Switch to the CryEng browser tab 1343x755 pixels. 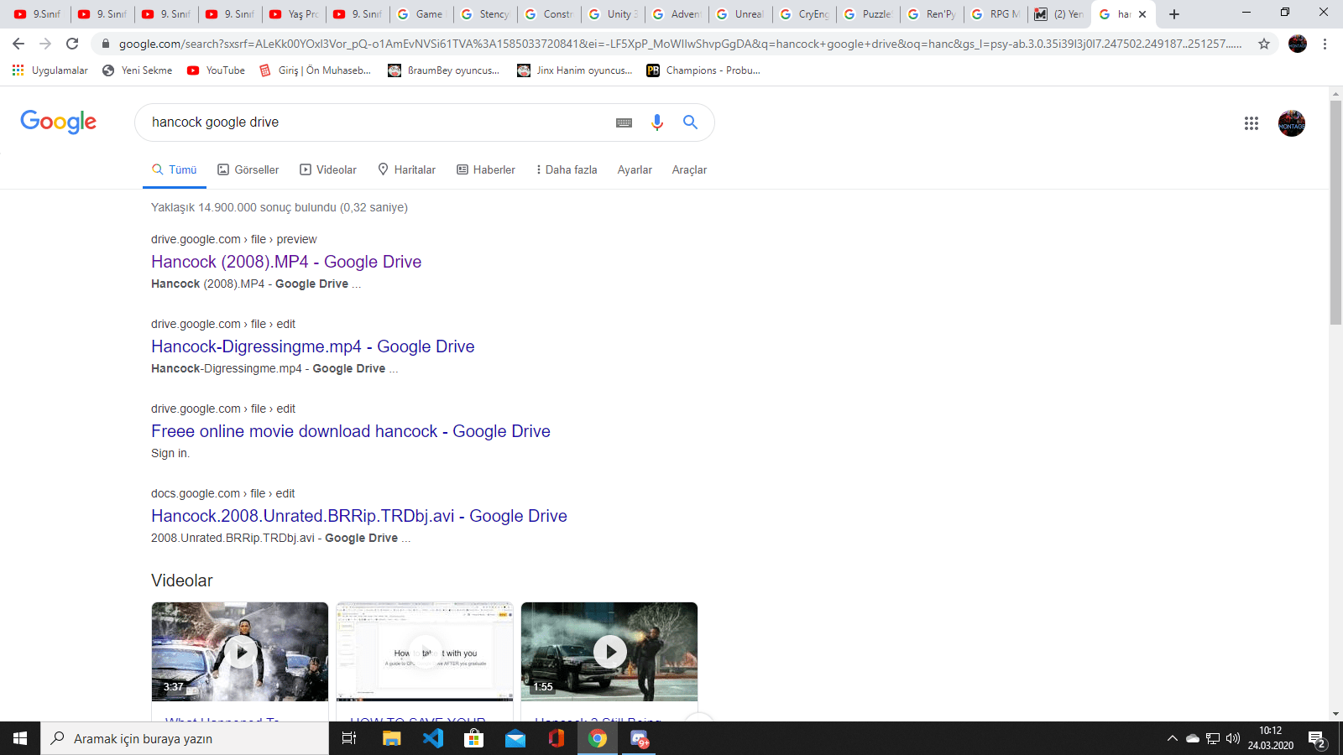805,14
